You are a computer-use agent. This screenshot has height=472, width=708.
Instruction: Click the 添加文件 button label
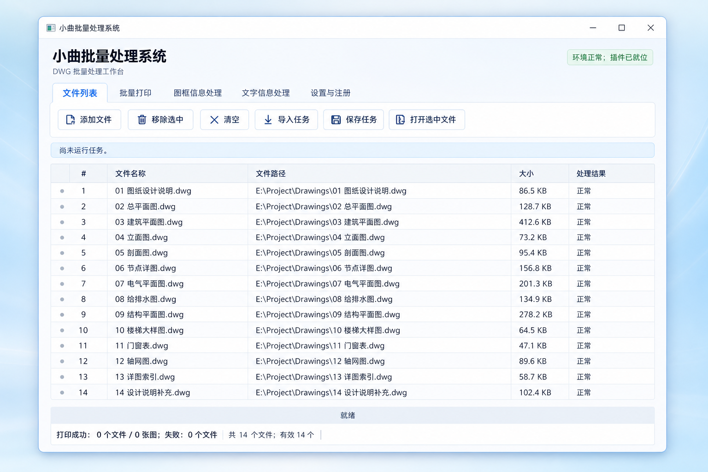tap(96, 120)
